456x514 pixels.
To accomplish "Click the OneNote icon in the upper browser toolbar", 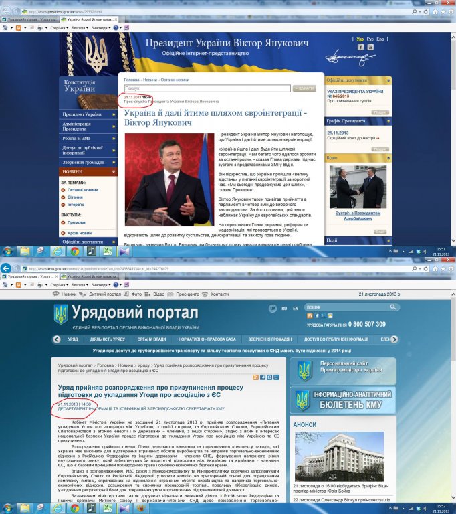I will click(x=126, y=28).
